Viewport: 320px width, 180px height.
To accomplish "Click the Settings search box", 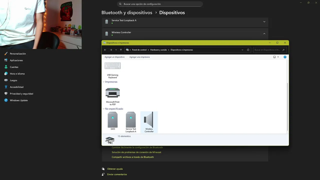I will (x=160, y=4).
